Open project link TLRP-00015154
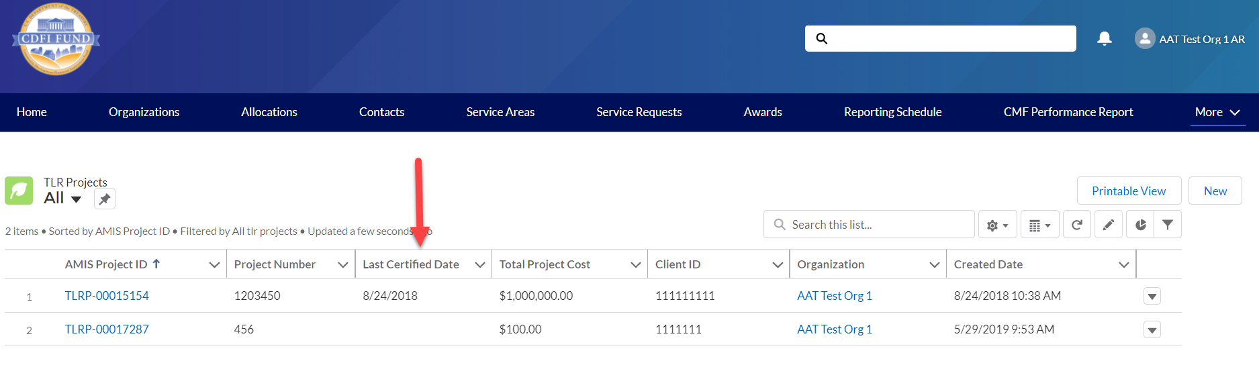Image resolution: width=1259 pixels, height=365 pixels. click(x=107, y=296)
